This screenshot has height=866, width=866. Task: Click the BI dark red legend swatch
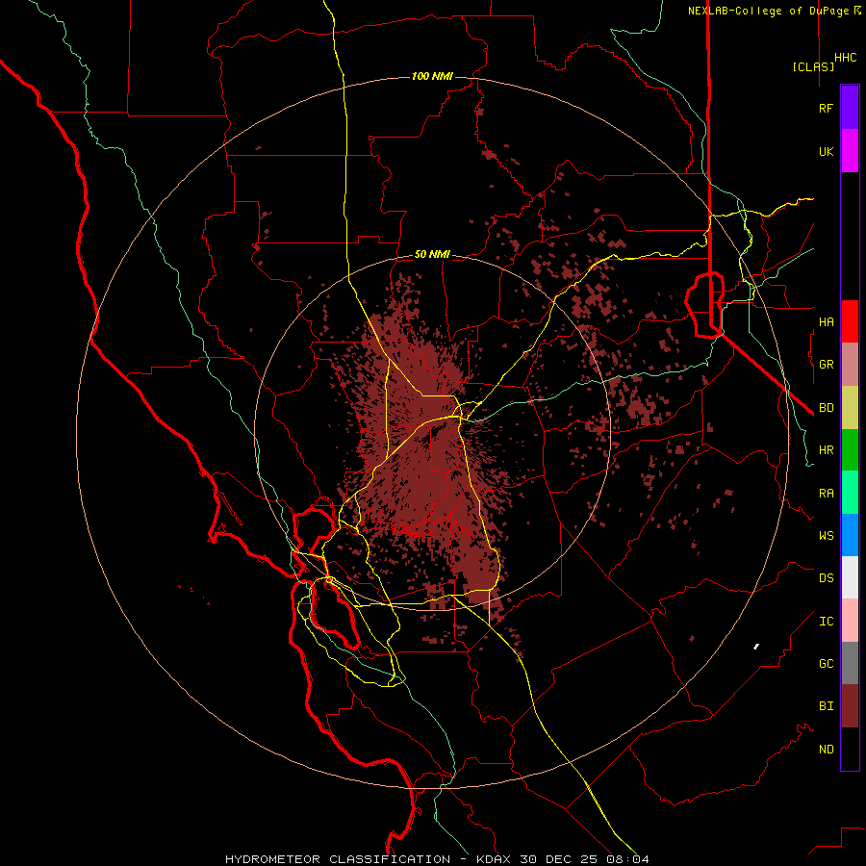(850, 706)
